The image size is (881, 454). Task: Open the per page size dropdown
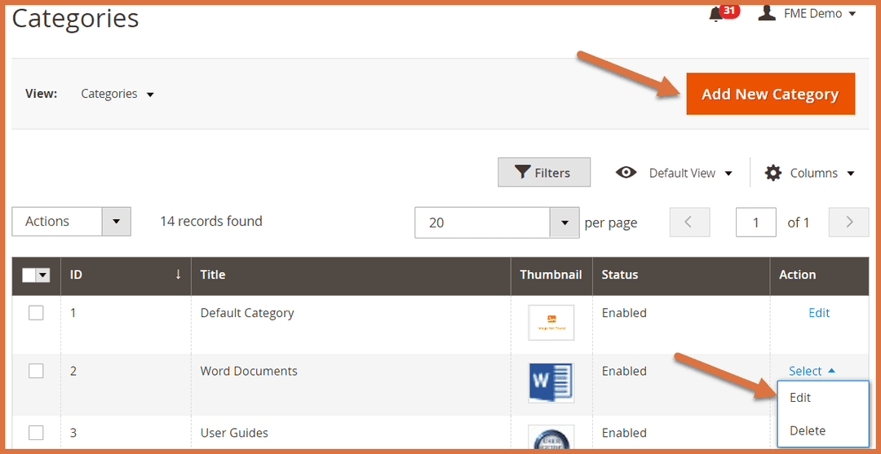564,223
